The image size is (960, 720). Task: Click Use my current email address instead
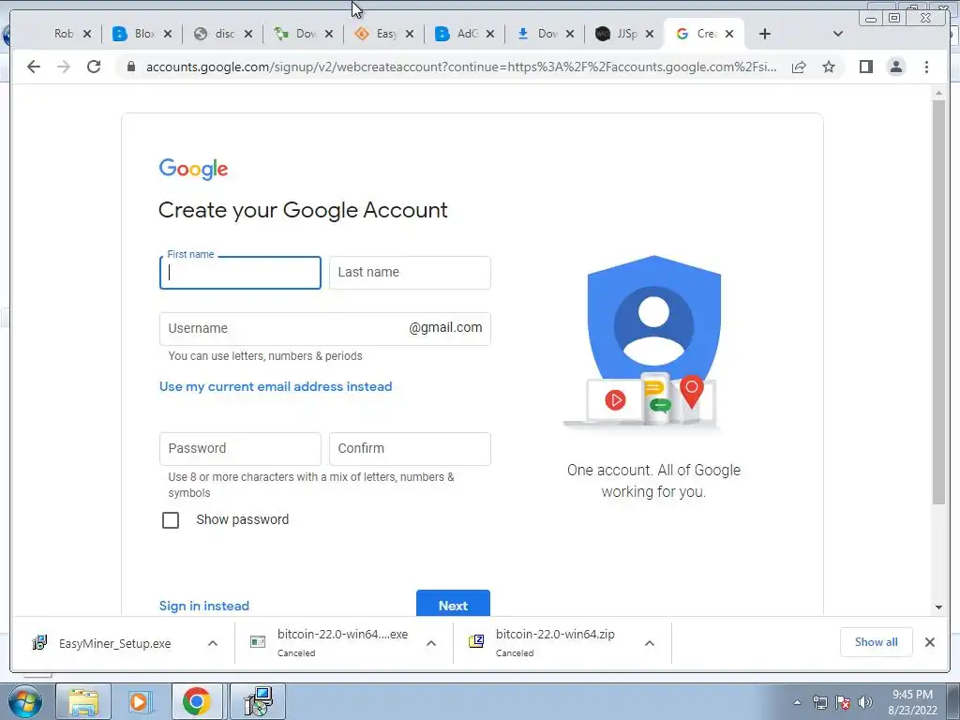[276, 386]
